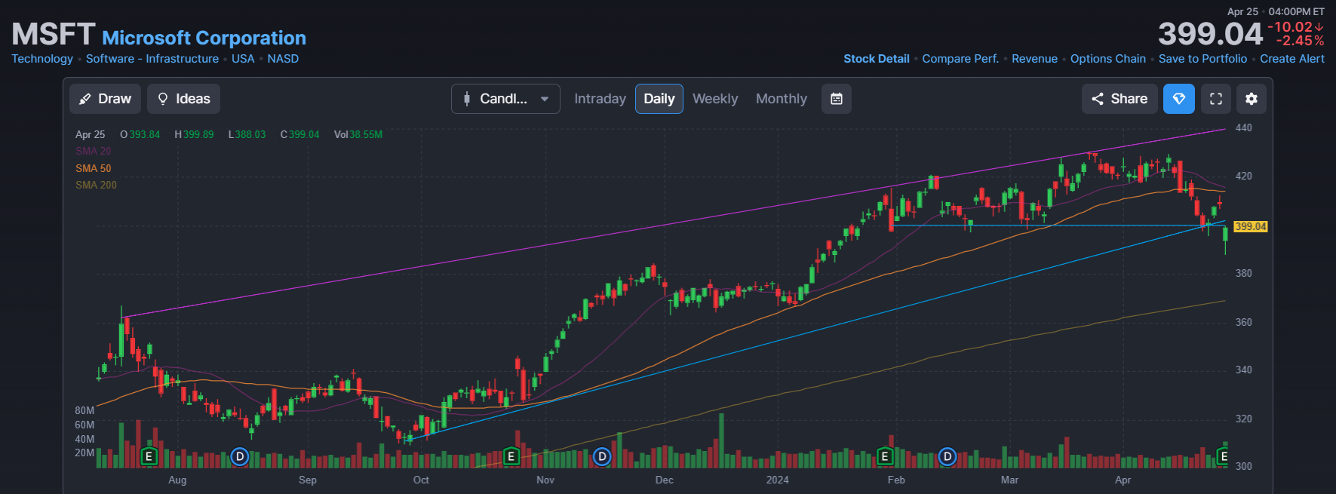1336x494 pixels.
Task: Open the Revenue link
Action: point(1034,59)
